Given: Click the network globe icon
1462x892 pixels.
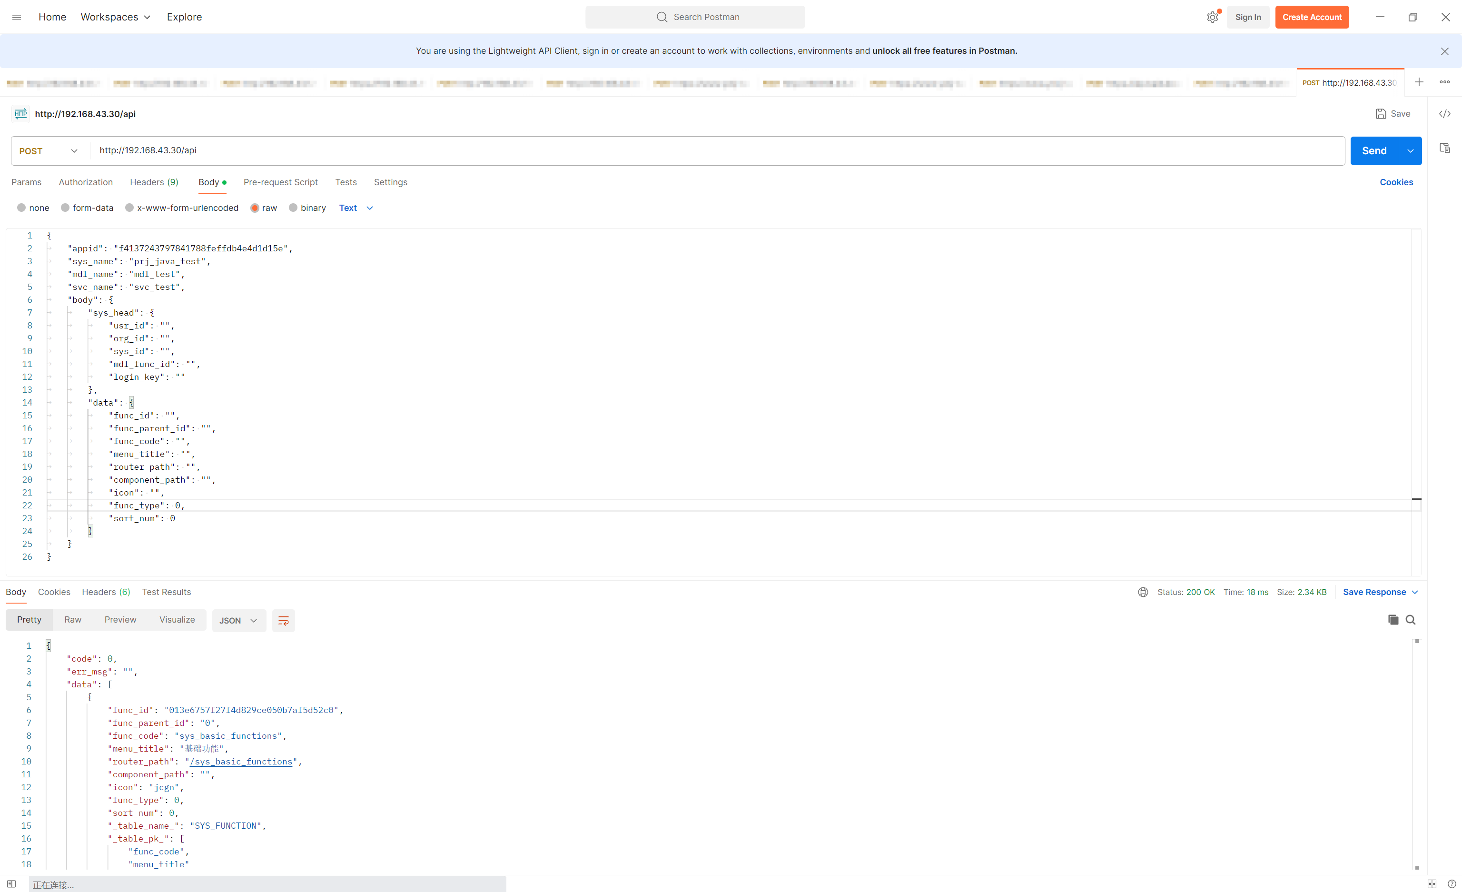Looking at the screenshot, I should coord(1143,592).
